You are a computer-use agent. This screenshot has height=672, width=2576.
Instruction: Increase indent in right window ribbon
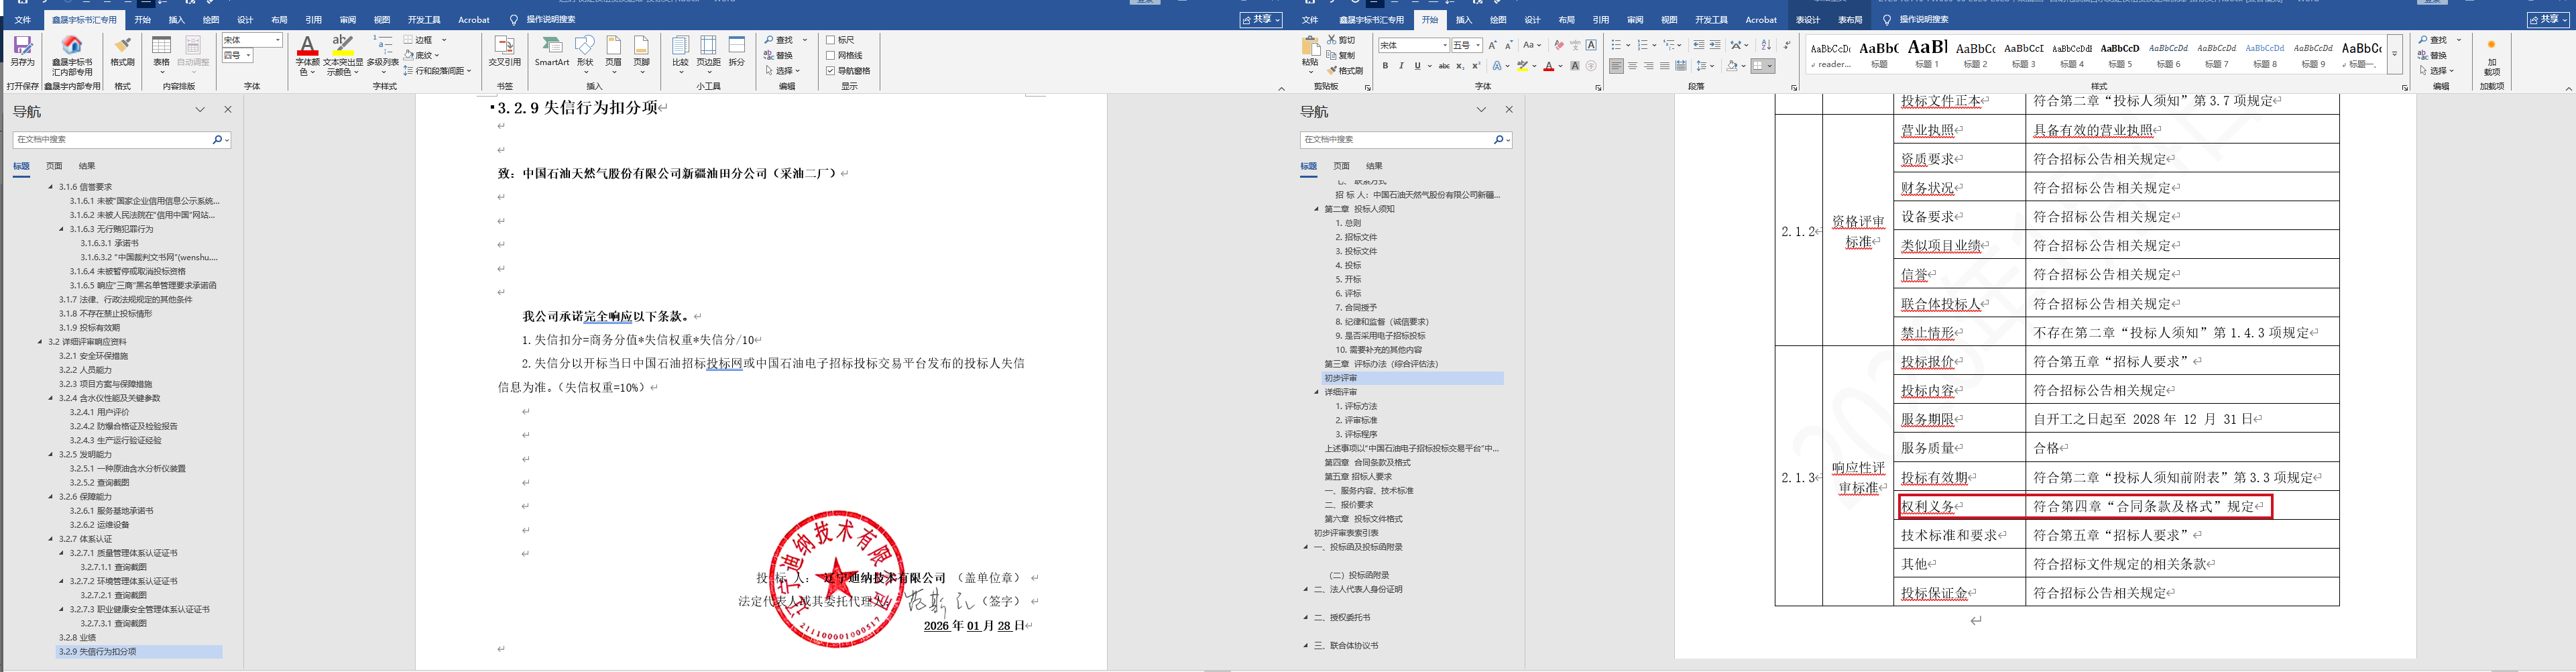click(1715, 45)
